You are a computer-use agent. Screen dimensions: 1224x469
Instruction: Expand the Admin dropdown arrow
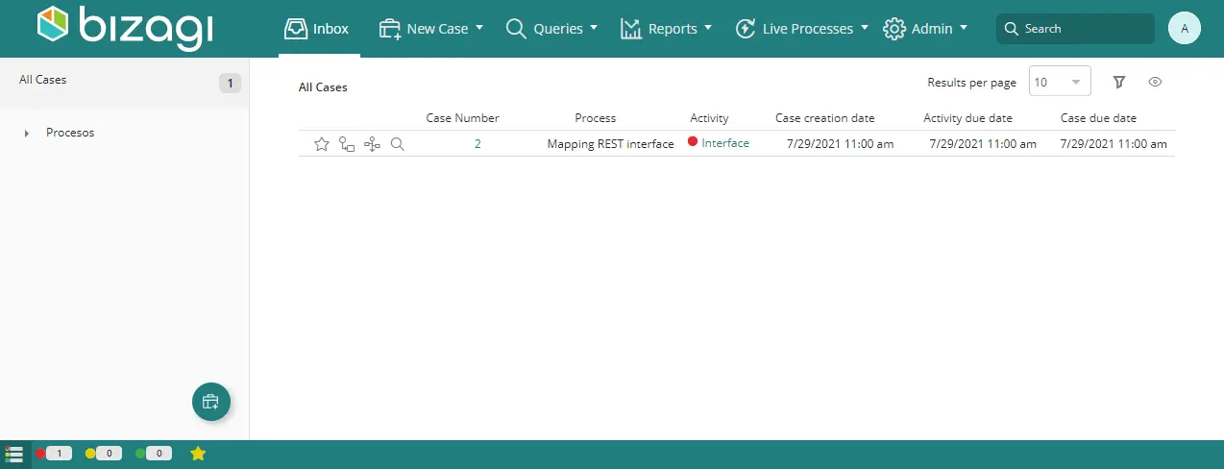point(964,28)
